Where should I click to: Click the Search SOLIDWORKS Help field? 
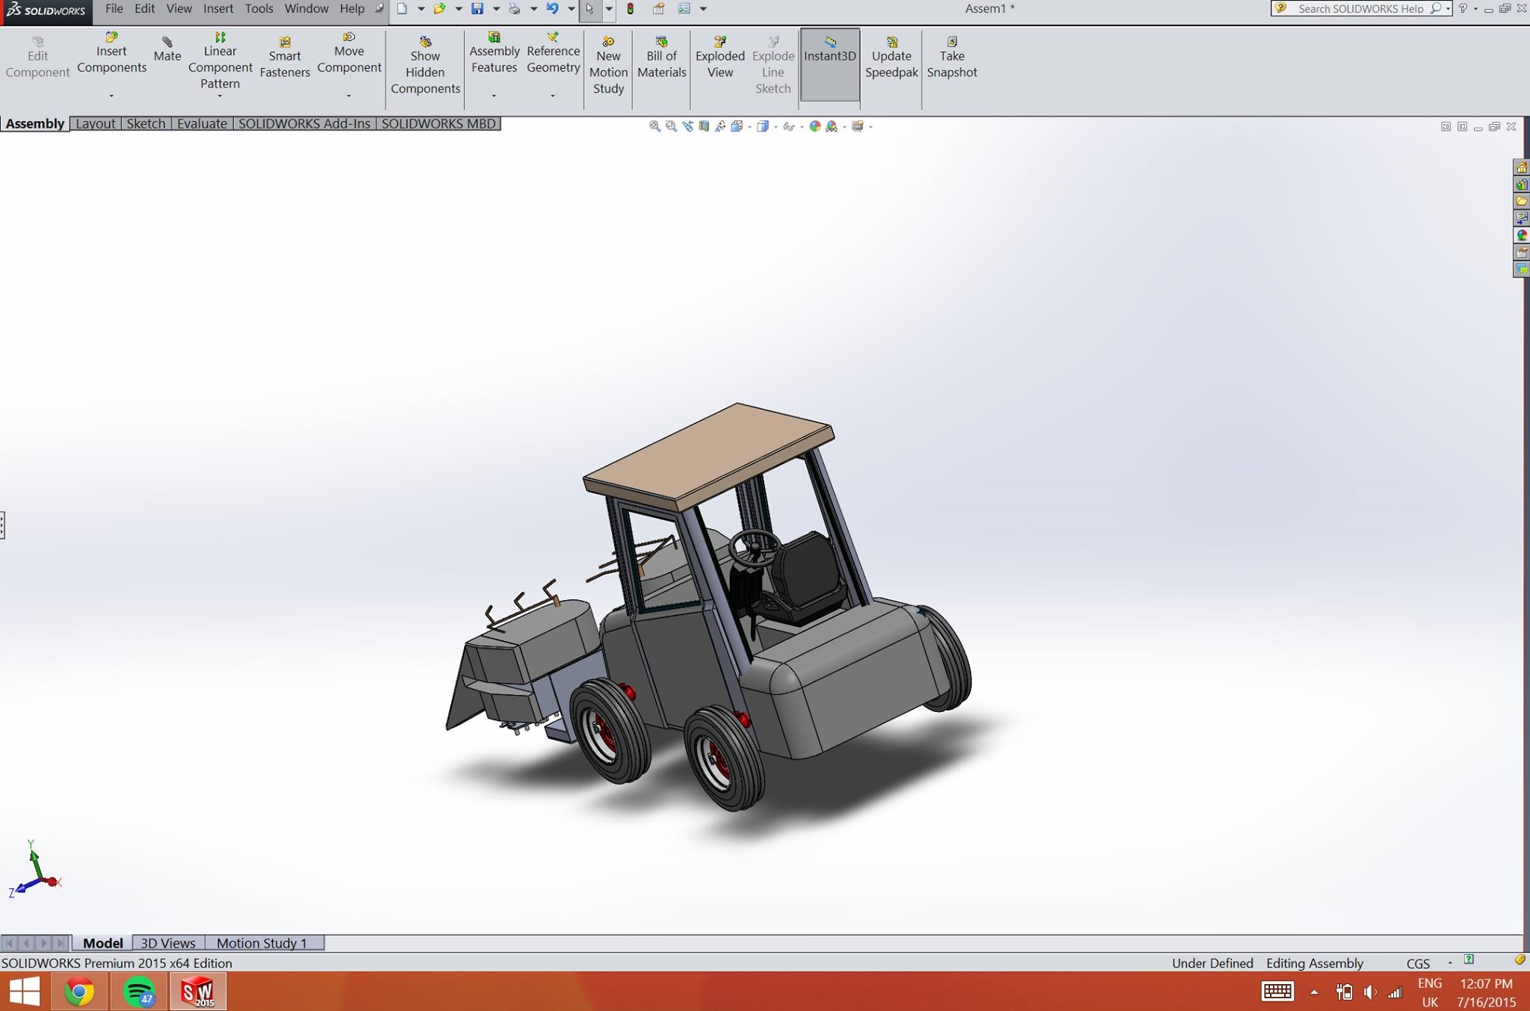click(1360, 9)
